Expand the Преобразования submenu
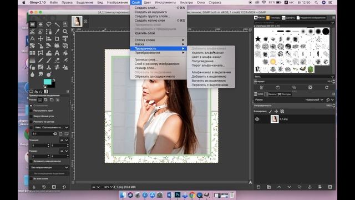The width and height of the screenshot is (355, 200). pos(159,53)
